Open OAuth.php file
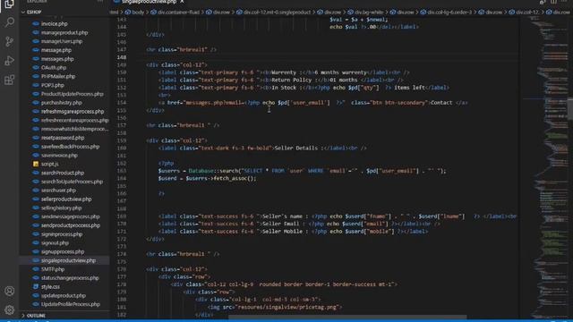The height and width of the screenshot is (322, 573). (x=54, y=68)
